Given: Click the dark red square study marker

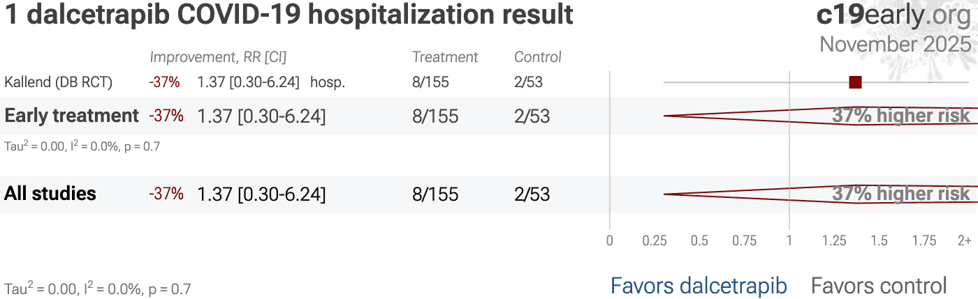Looking at the screenshot, I should (855, 82).
